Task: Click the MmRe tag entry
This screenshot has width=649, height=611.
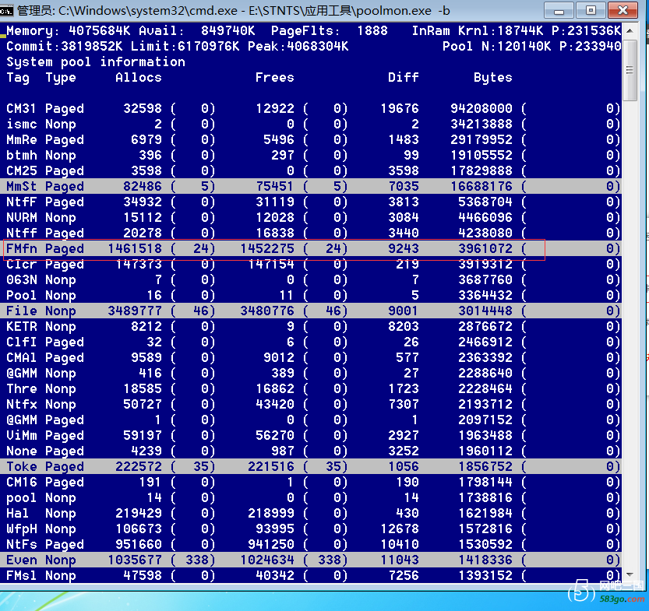Action: point(22,140)
